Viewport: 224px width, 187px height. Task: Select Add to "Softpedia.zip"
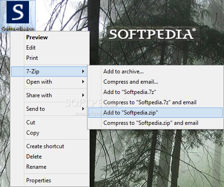point(155,113)
